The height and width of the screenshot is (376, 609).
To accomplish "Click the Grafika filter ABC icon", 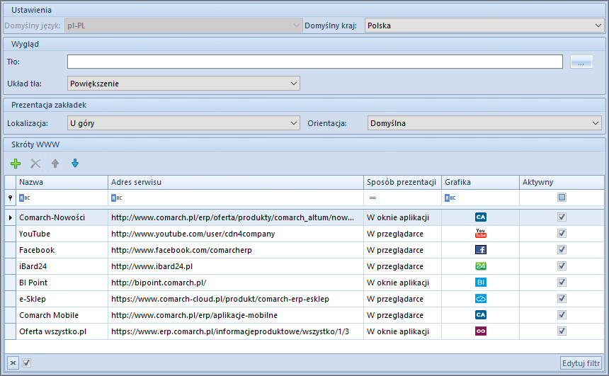I will point(450,198).
